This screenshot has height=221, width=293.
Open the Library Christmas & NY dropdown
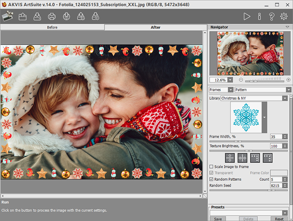tap(285, 98)
